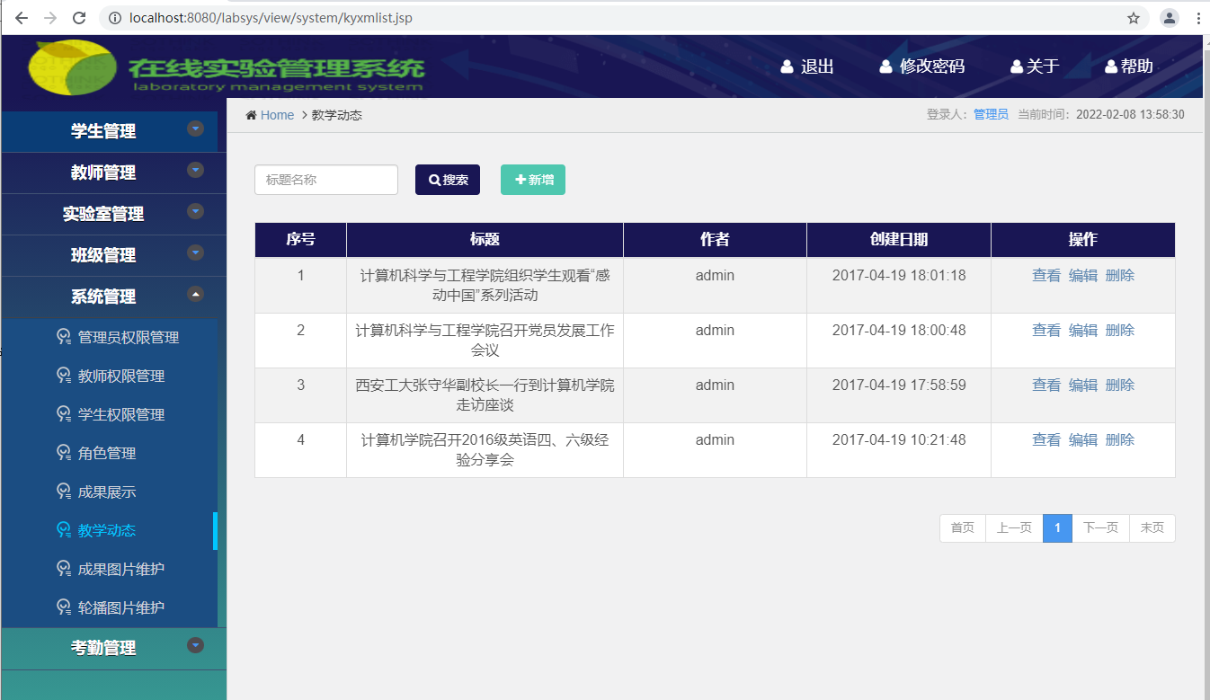
Task: Click the icon beside 帮助
Action: tap(1111, 66)
